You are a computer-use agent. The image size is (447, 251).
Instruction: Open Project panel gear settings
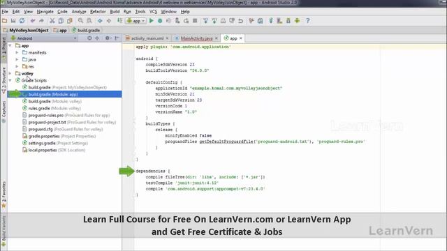108,38
